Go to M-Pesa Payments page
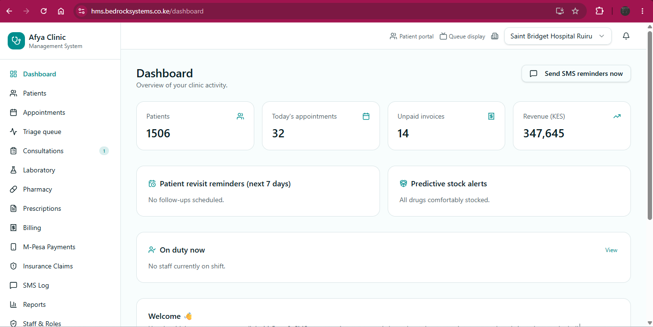Screen dimensions: 653x327 coord(60,247)
